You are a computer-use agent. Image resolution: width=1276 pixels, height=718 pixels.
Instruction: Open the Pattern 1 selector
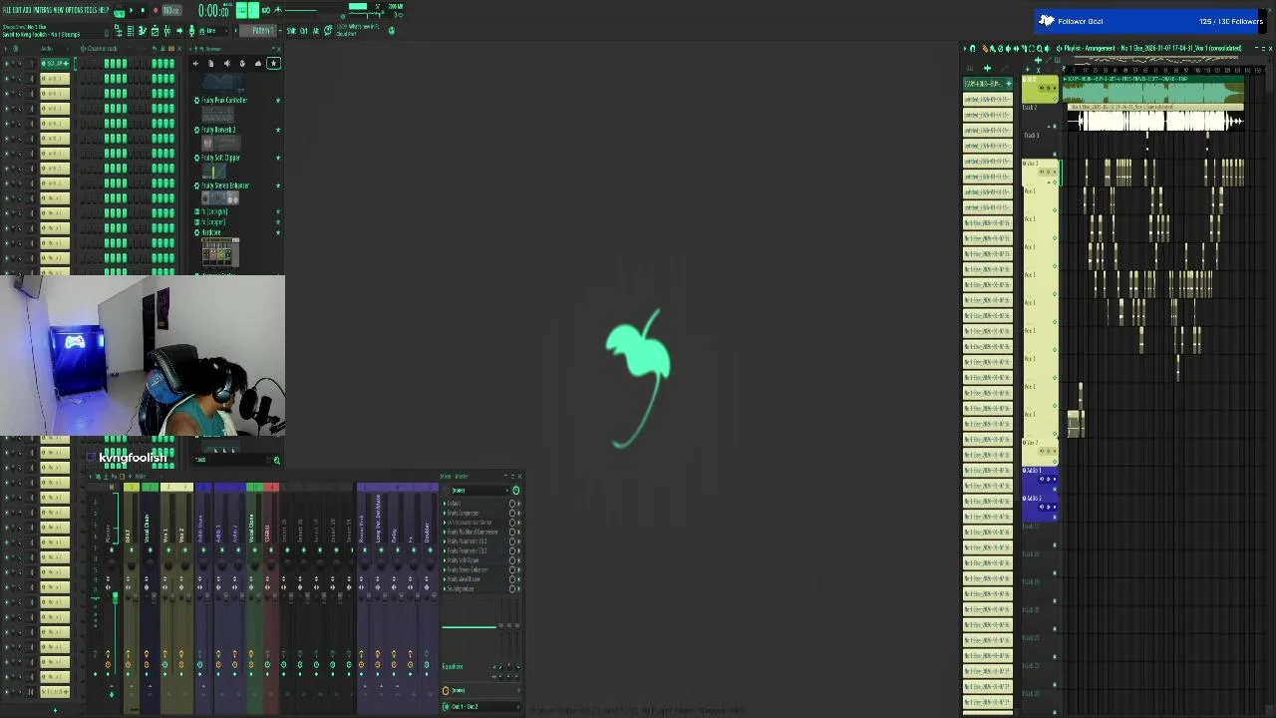(258, 31)
